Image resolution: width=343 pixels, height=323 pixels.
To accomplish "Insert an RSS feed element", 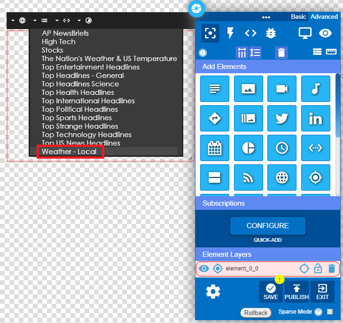I will 248,177.
